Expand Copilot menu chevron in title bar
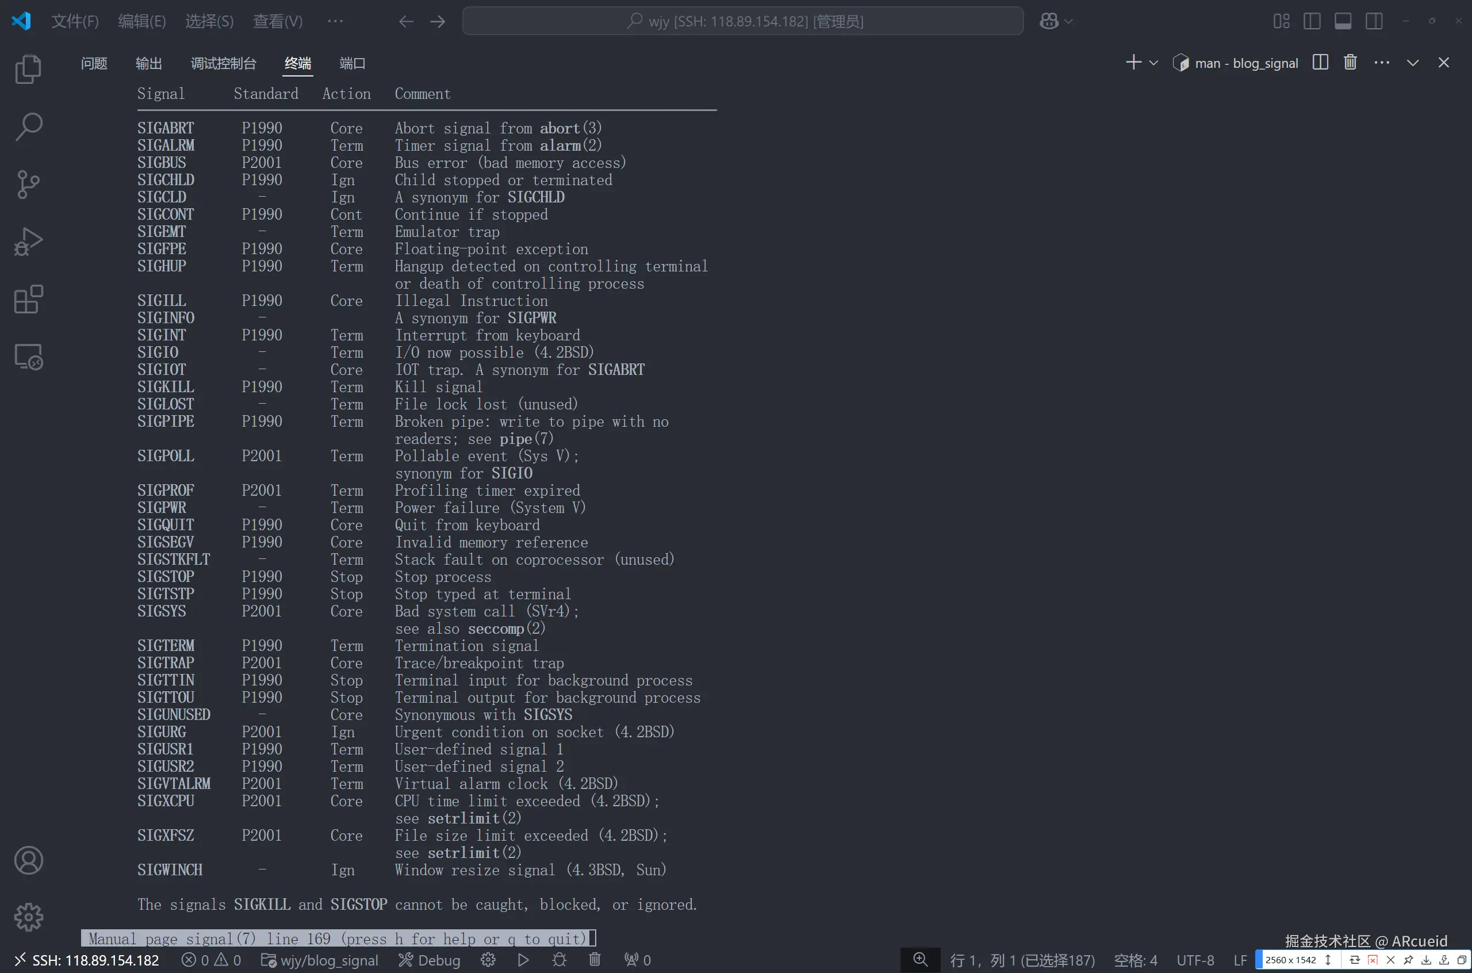Screen dimensions: 1472x973 (1068, 21)
